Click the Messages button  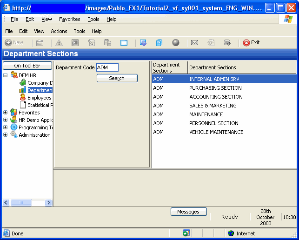click(x=189, y=212)
